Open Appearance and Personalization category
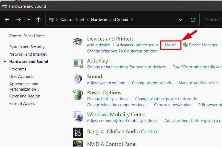The height and width of the screenshot is (147, 222). [24, 87]
